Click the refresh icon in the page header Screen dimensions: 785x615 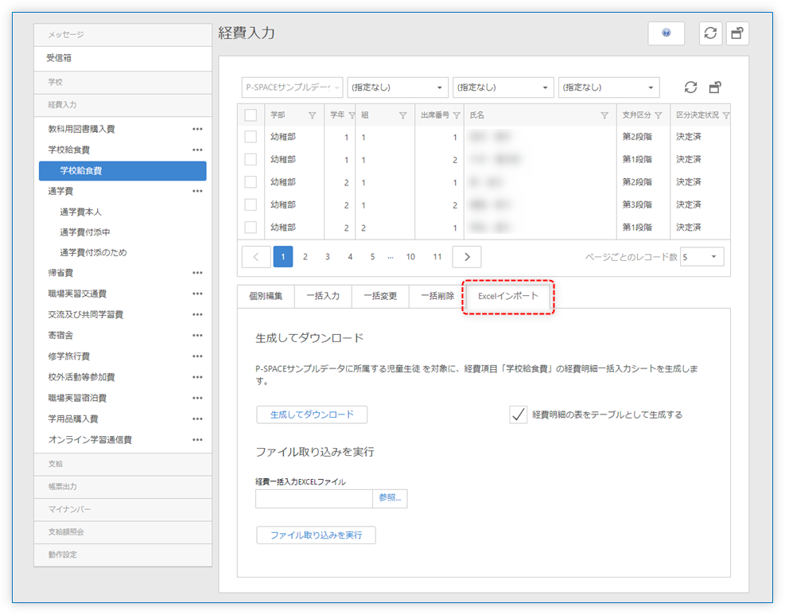point(710,33)
